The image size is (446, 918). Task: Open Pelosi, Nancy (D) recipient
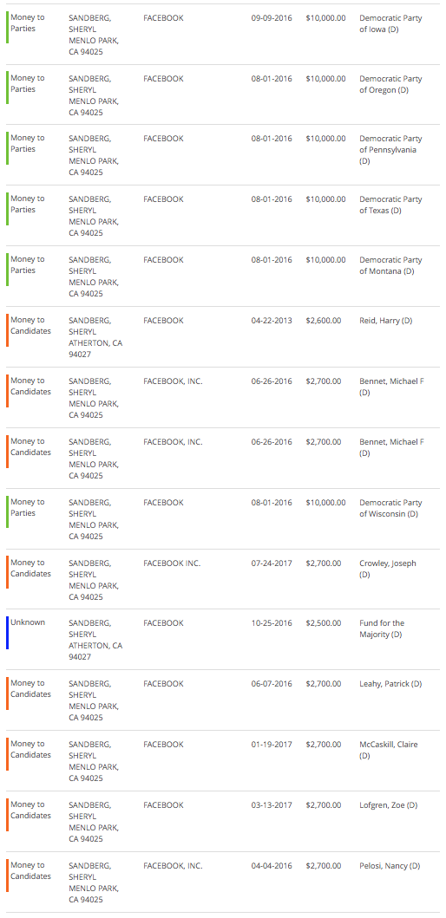tap(390, 866)
